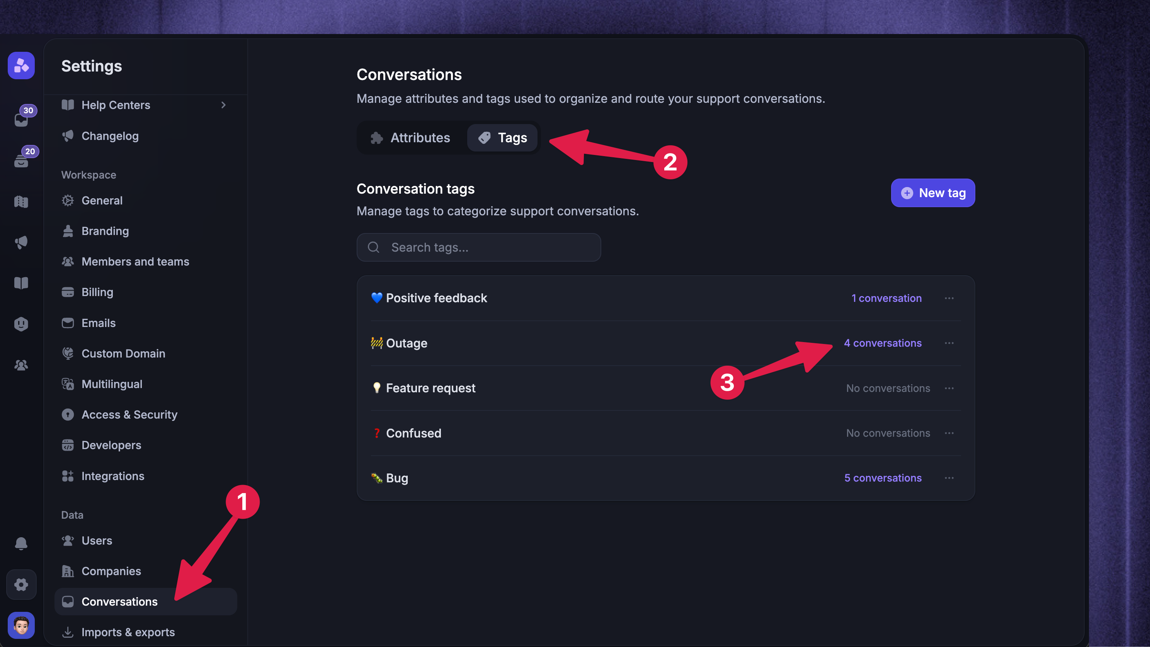1150x647 pixels.
Task: Open Positive feedback tag options menu
Action: pos(949,298)
